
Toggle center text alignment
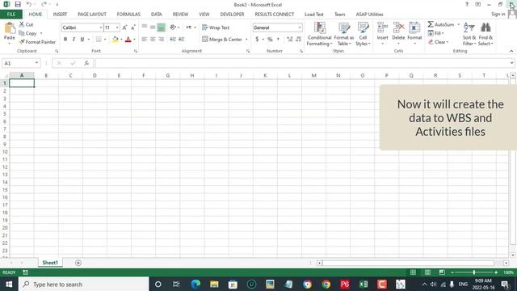pyautogui.click(x=153, y=40)
